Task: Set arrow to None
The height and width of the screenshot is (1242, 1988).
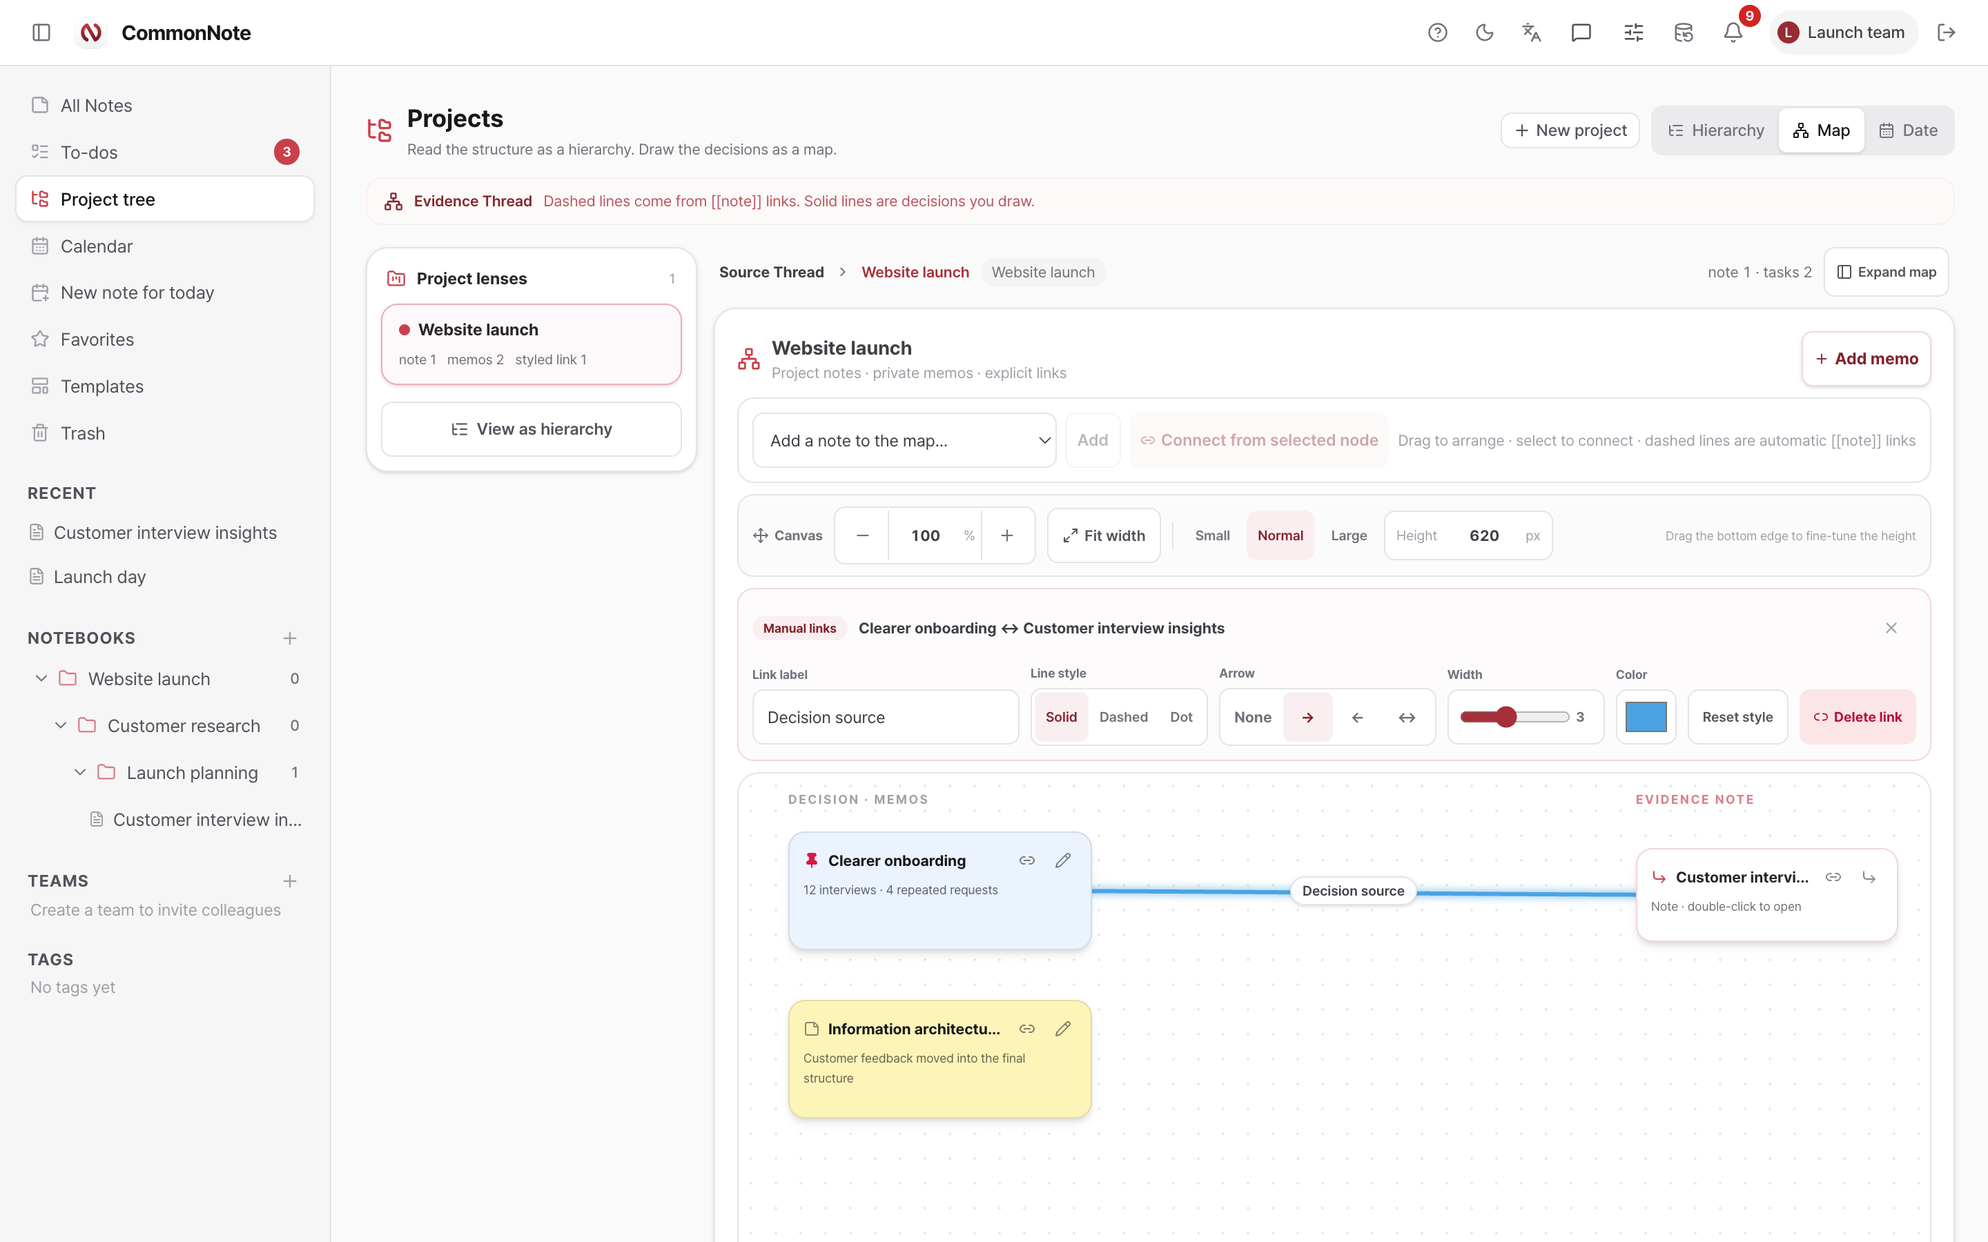Action: (1253, 717)
